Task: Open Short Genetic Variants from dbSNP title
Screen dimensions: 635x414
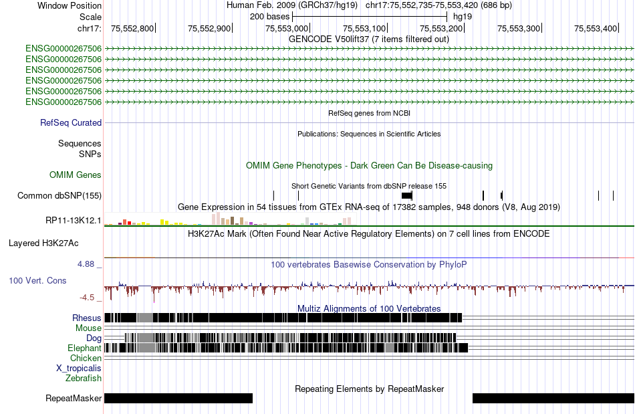Action: point(369,187)
